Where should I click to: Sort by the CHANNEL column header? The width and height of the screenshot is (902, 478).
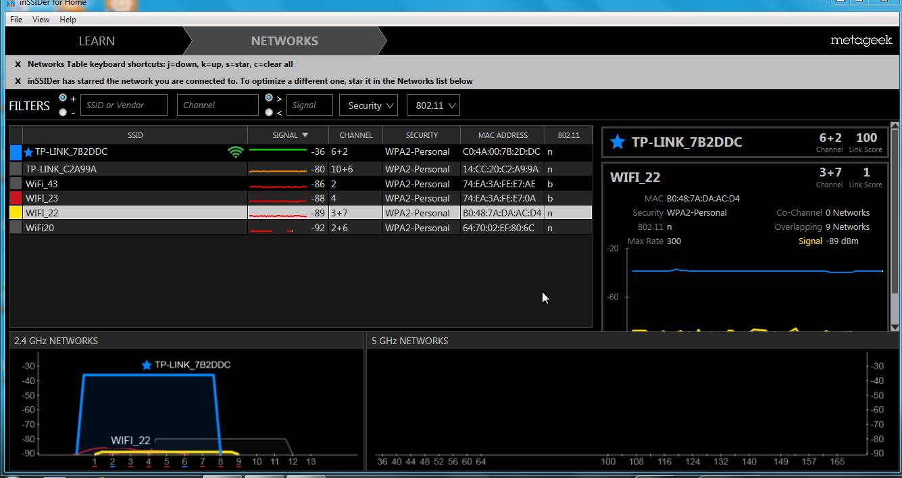[x=356, y=135]
